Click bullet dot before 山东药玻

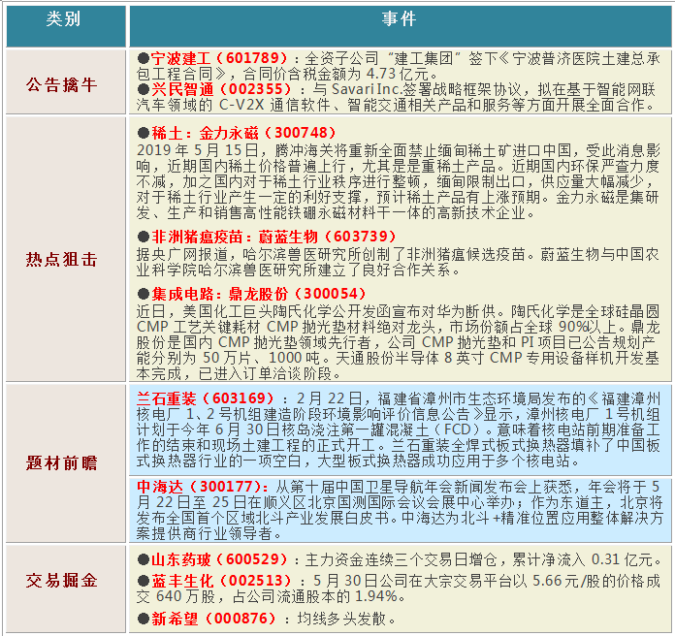144,559
